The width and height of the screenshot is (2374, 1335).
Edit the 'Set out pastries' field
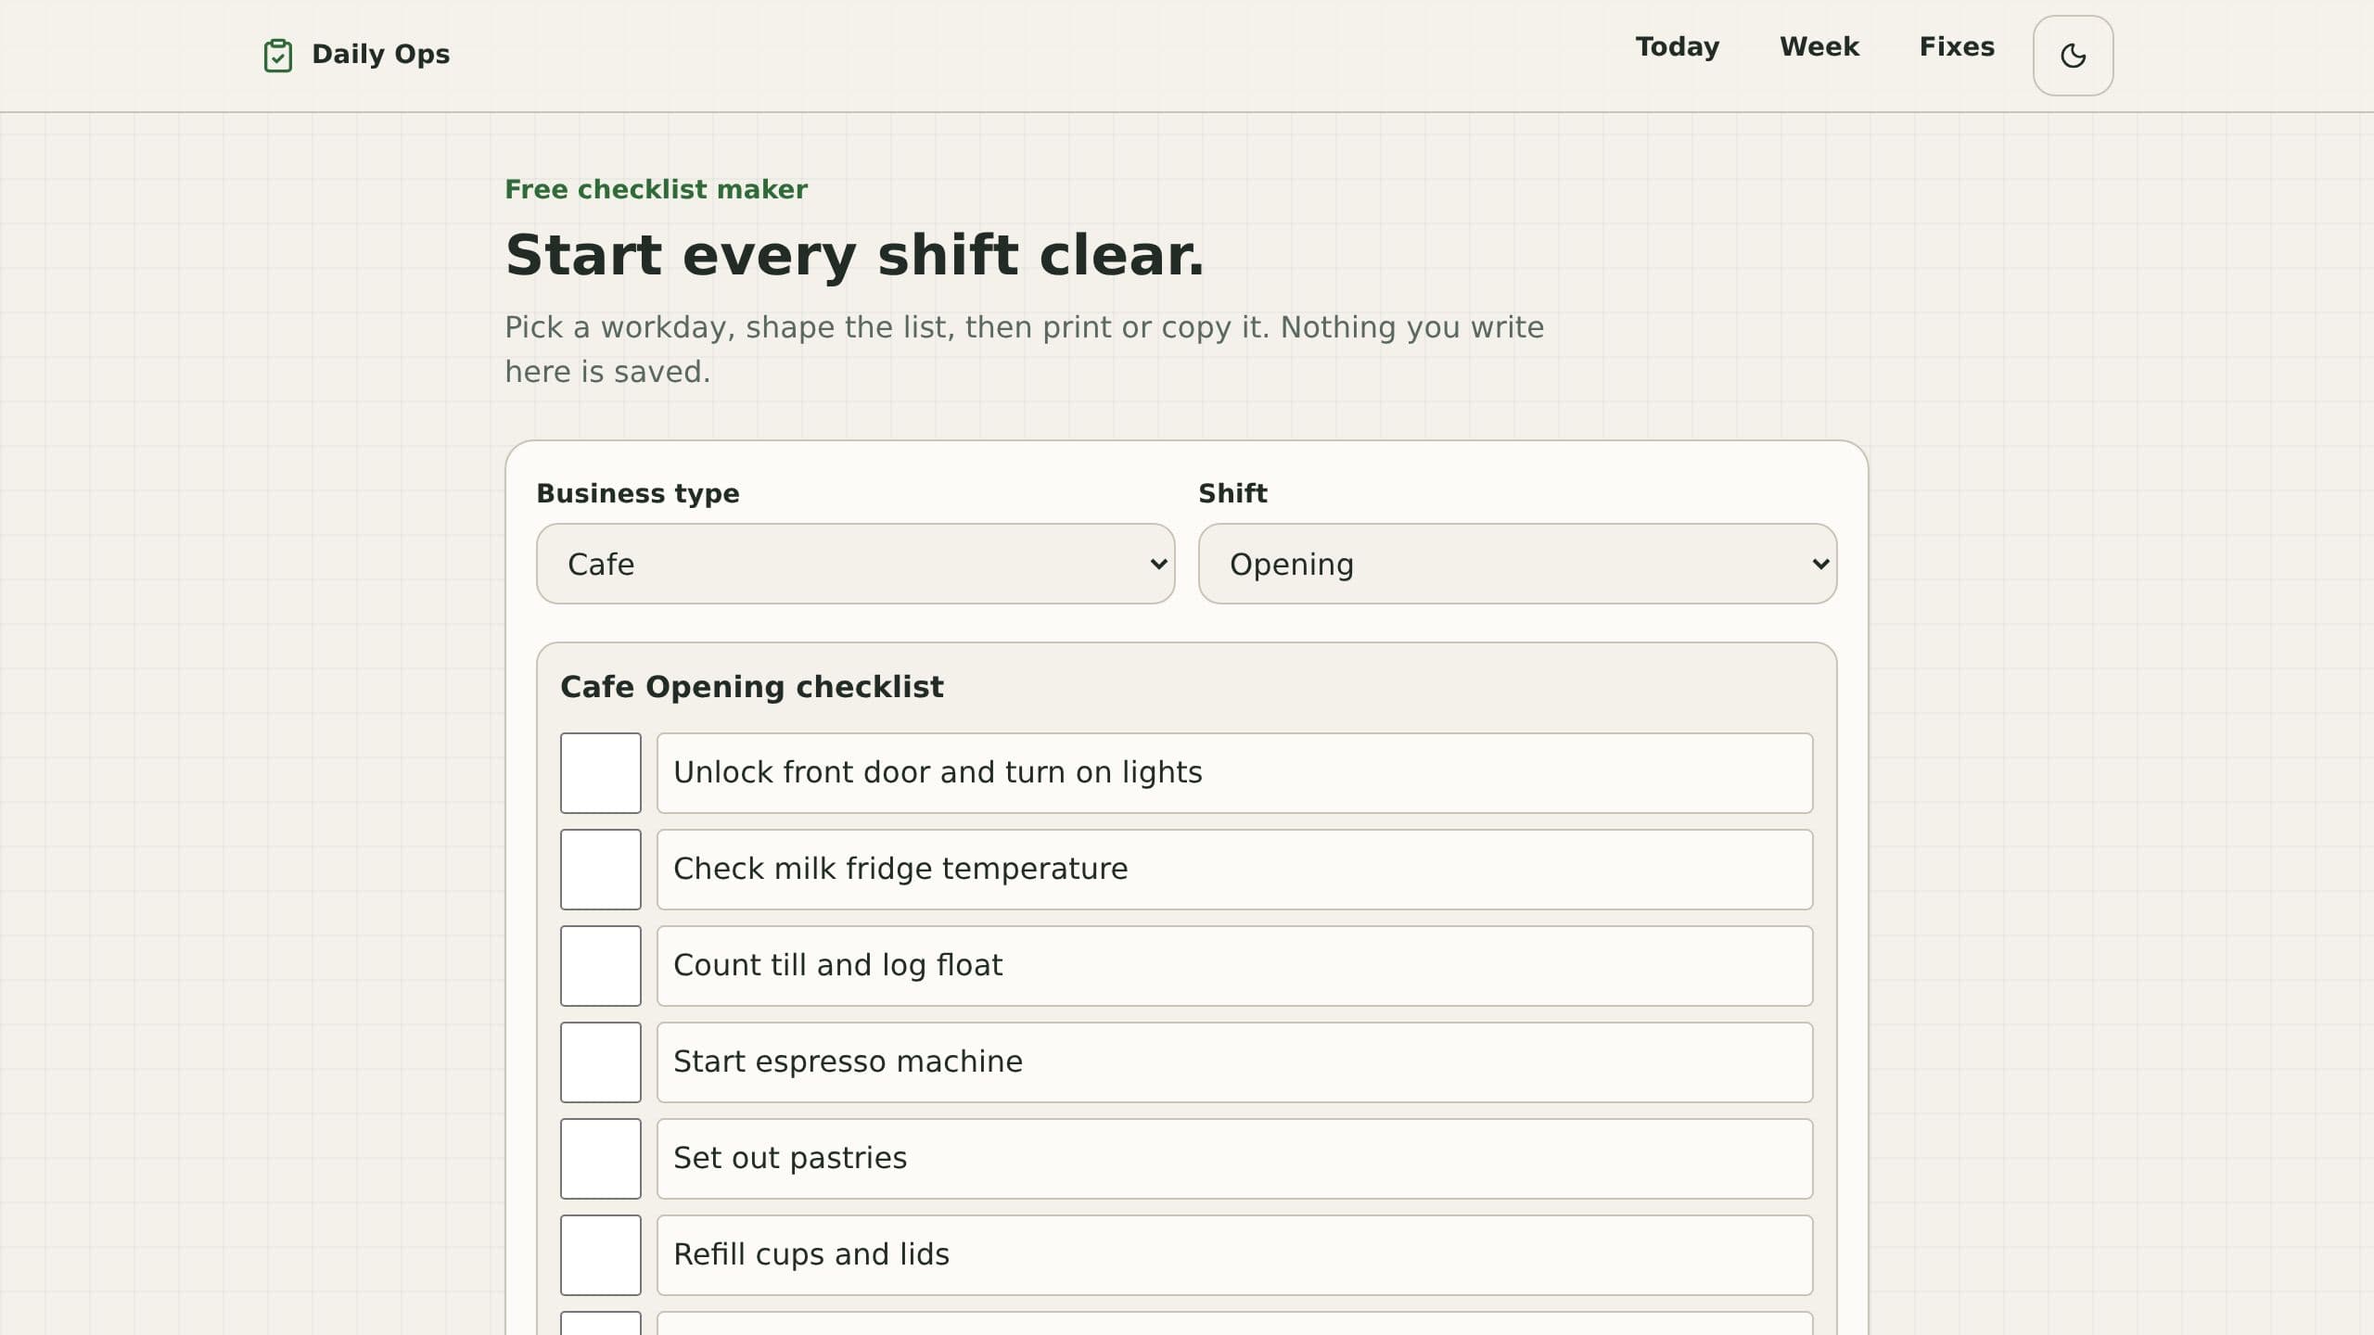click(x=1234, y=1159)
